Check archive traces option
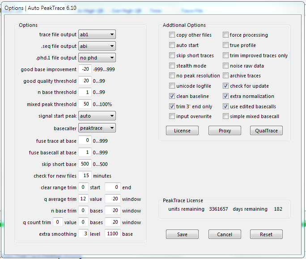The height and width of the screenshot is (259, 306). click(225, 76)
